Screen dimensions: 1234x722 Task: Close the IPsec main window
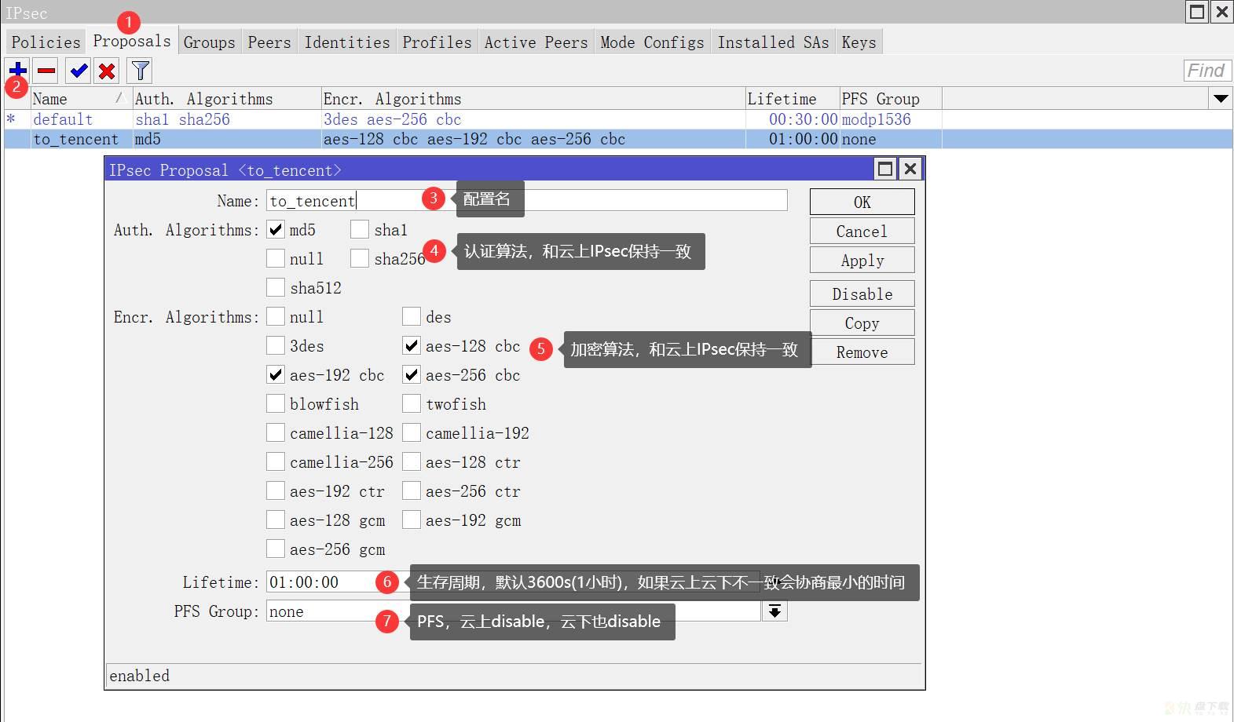point(1222,12)
